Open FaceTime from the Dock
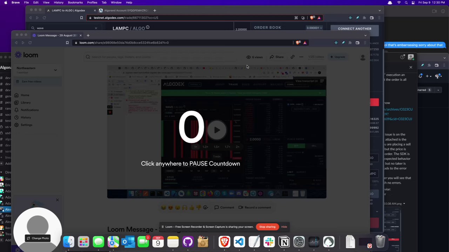This screenshot has width=449, height=252. pos(143,242)
